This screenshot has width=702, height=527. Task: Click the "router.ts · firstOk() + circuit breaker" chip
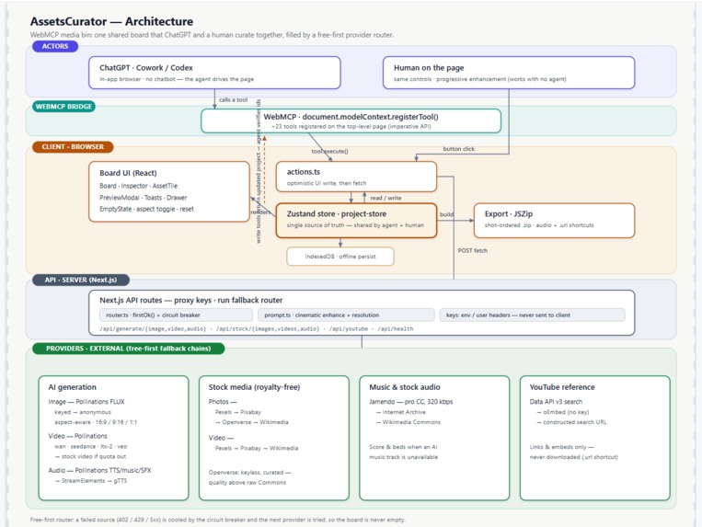177,315
